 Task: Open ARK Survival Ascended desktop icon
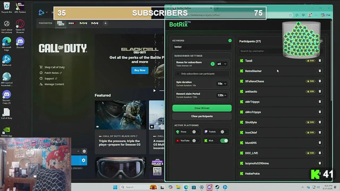coord(7,80)
